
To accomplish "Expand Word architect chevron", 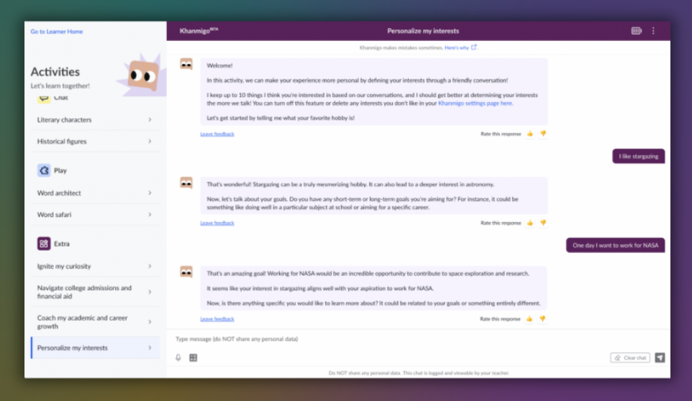I will 150,193.
